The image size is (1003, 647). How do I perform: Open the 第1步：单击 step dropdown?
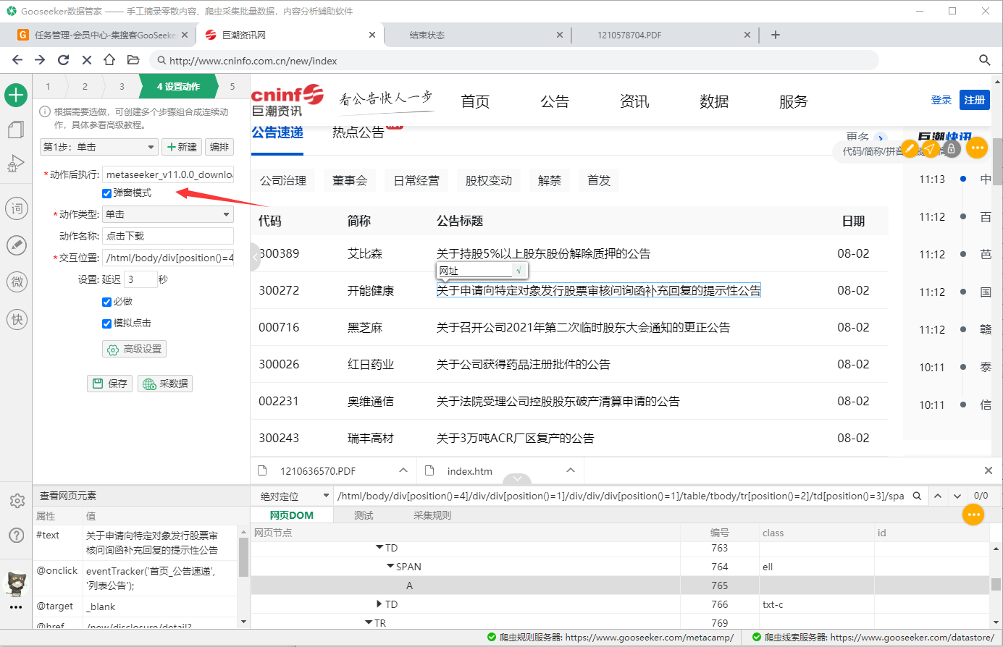tap(98, 147)
